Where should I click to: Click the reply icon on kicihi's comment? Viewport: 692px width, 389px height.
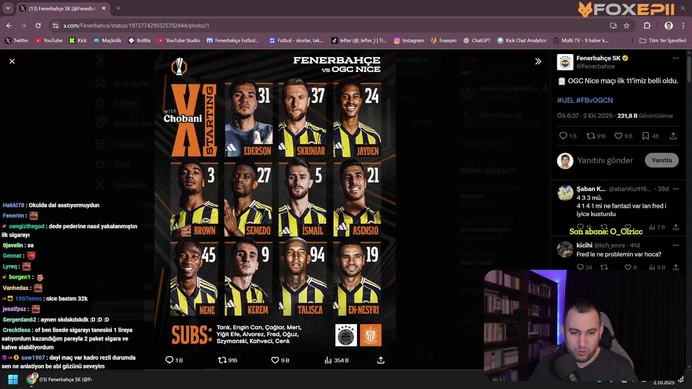580,267
